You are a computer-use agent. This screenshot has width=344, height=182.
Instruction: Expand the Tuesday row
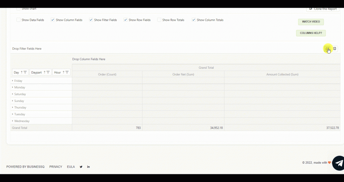(x=12, y=114)
